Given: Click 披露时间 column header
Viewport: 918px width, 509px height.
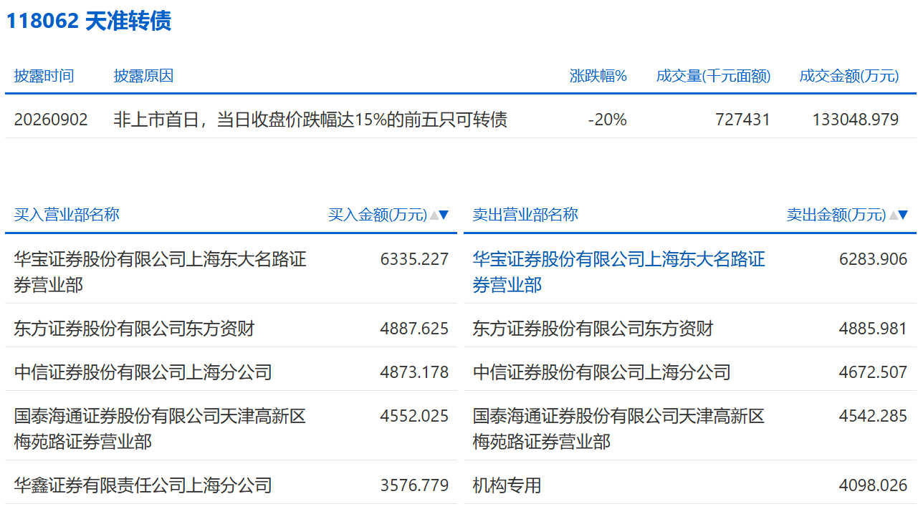Looking at the screenshot, I should coord(44,76).
